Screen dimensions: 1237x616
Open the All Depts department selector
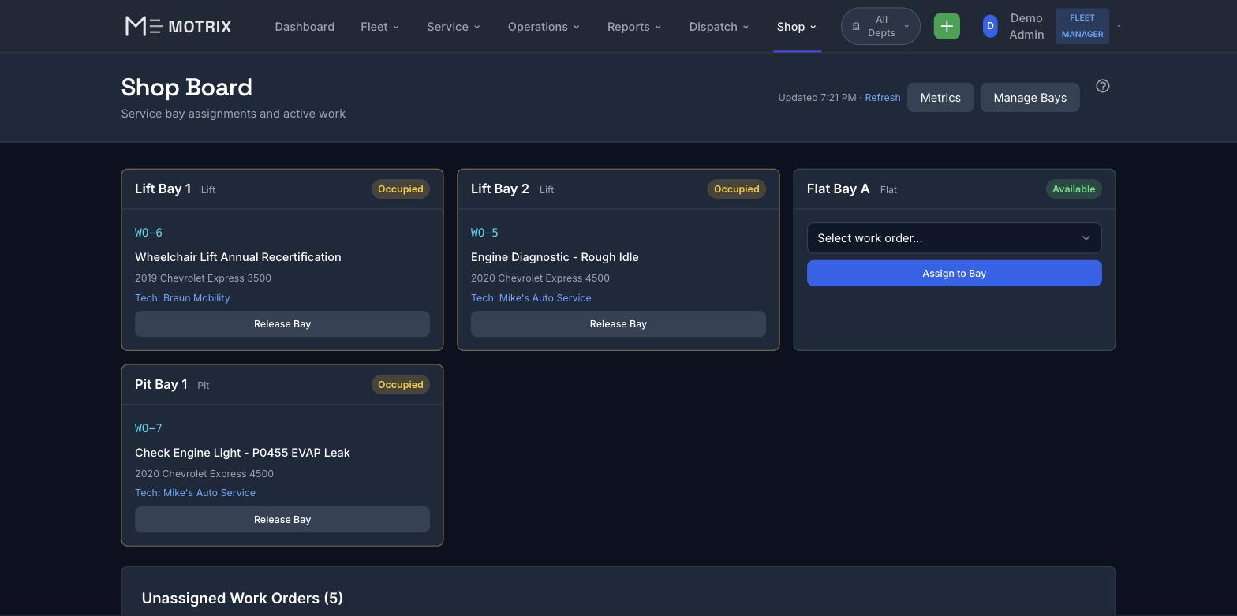880,26
